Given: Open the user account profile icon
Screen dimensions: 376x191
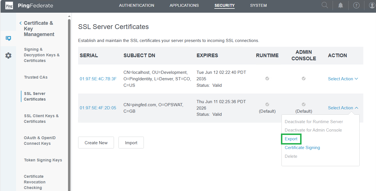Looking at the screenshot, I should (372, 5).
